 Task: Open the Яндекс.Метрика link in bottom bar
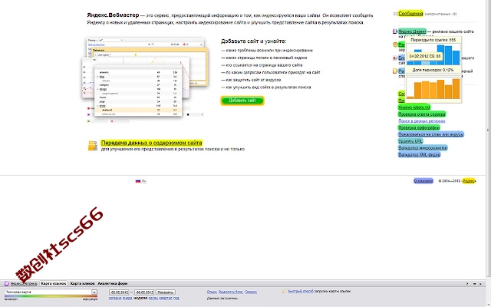pyautogui.click(x=24, y=283)
